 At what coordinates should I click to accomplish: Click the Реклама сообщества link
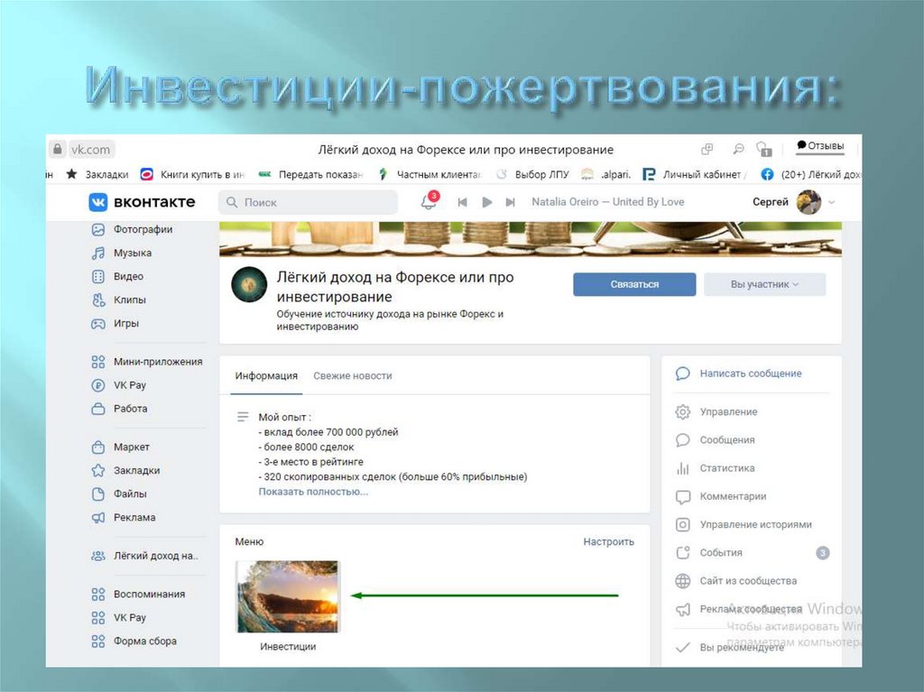pyautogui.click(x=751, y=610)
